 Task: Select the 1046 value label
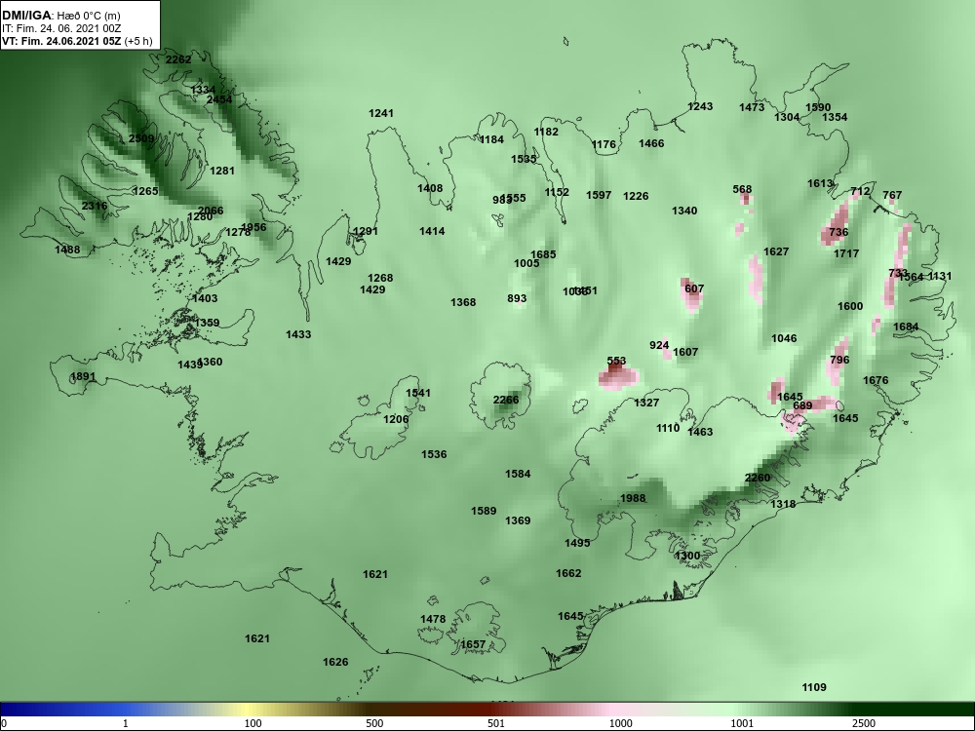point(784,339)
